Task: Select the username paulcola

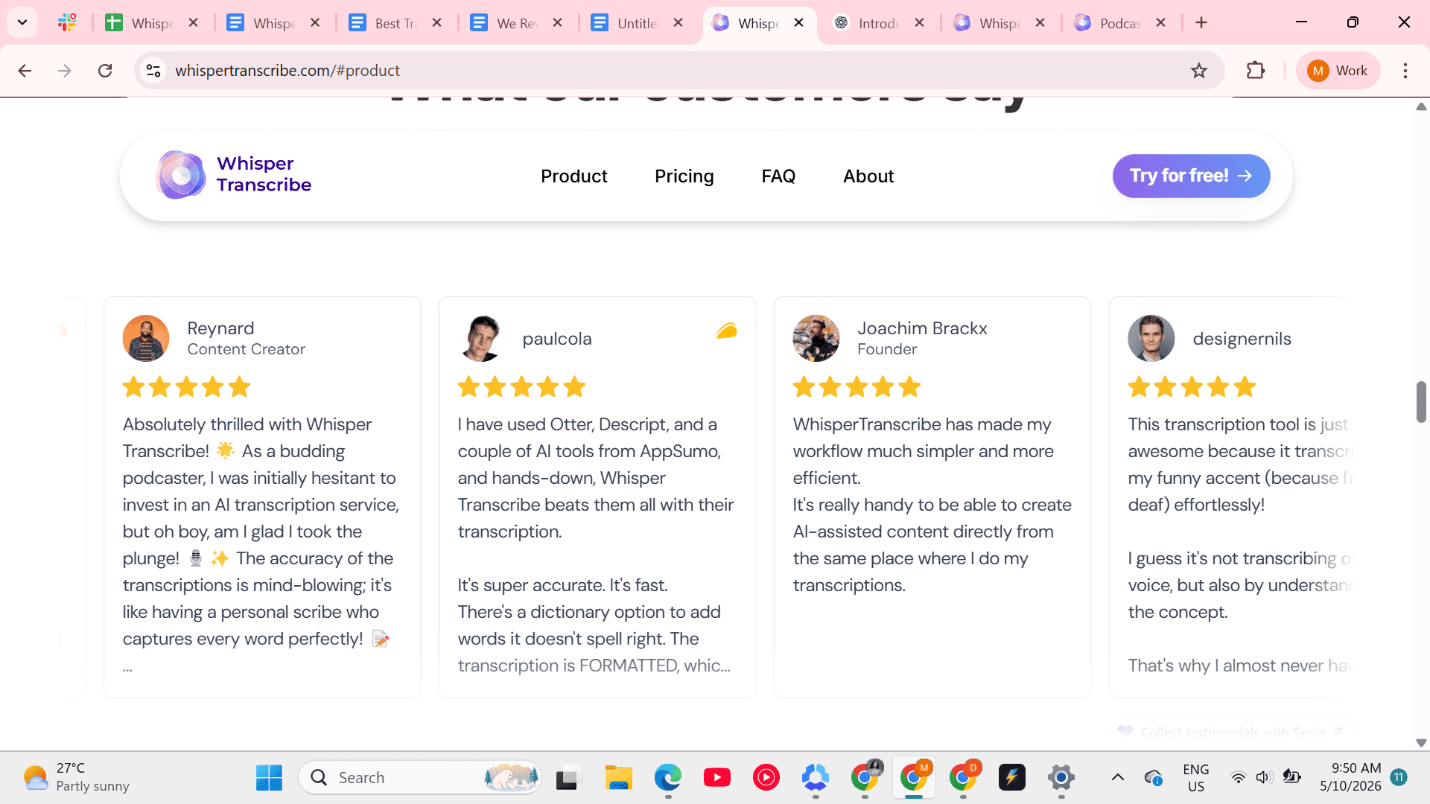Action: (x=557, y=339)
